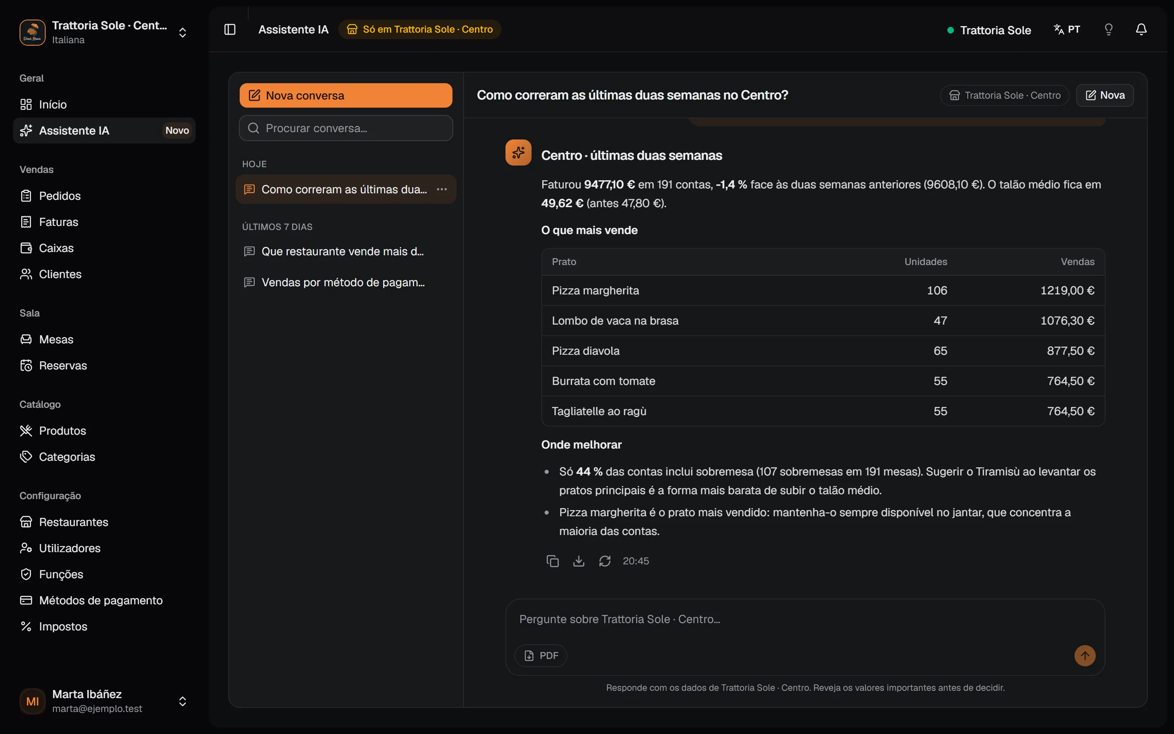Open Métodos de pagamento
Image resolution: width=1174 pixels, height=734 pixels.
click(104, 601)
